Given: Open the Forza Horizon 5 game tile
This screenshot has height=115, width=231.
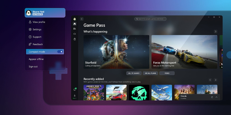Looking at the screenshot, I should 116,93.
